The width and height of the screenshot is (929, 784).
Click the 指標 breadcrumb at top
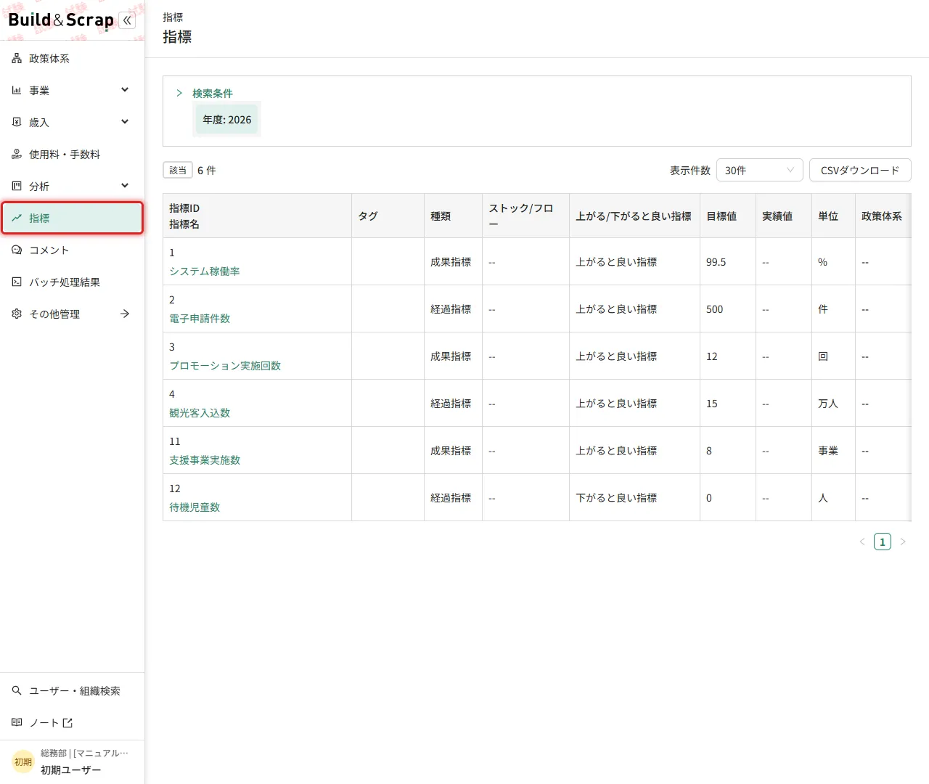pos(173,17)
